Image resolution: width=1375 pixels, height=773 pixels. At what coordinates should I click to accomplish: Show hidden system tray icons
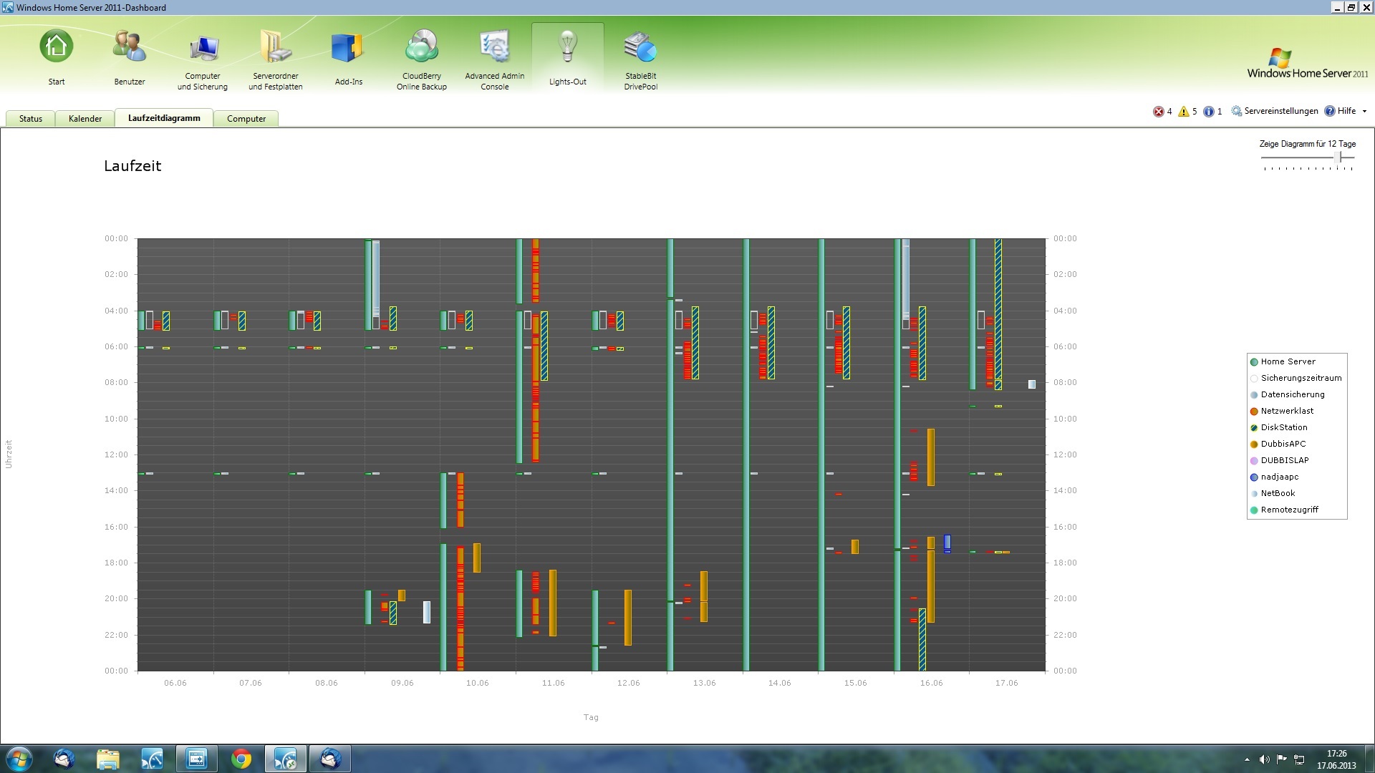point(1247,759)
